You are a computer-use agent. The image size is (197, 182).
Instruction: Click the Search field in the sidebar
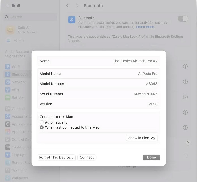coord(30,17)
